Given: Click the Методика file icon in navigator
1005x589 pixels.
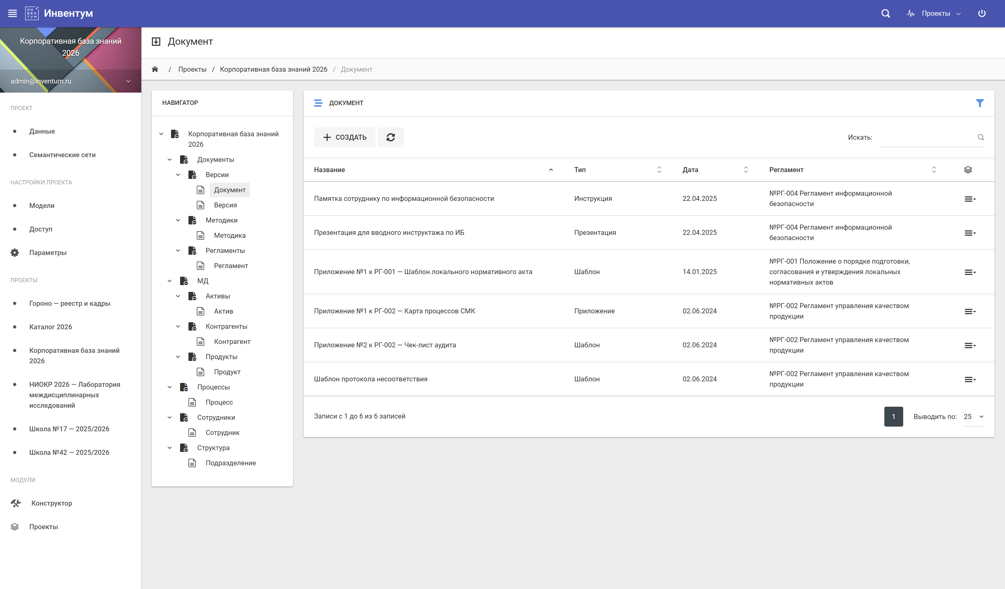Looking at the screenshot, I should 200,235.
